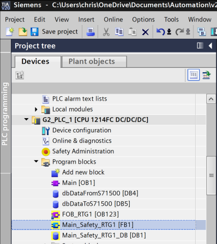Screen dimensions: 217x244
Task: Open the Options menu
Action: coord(143,20)
